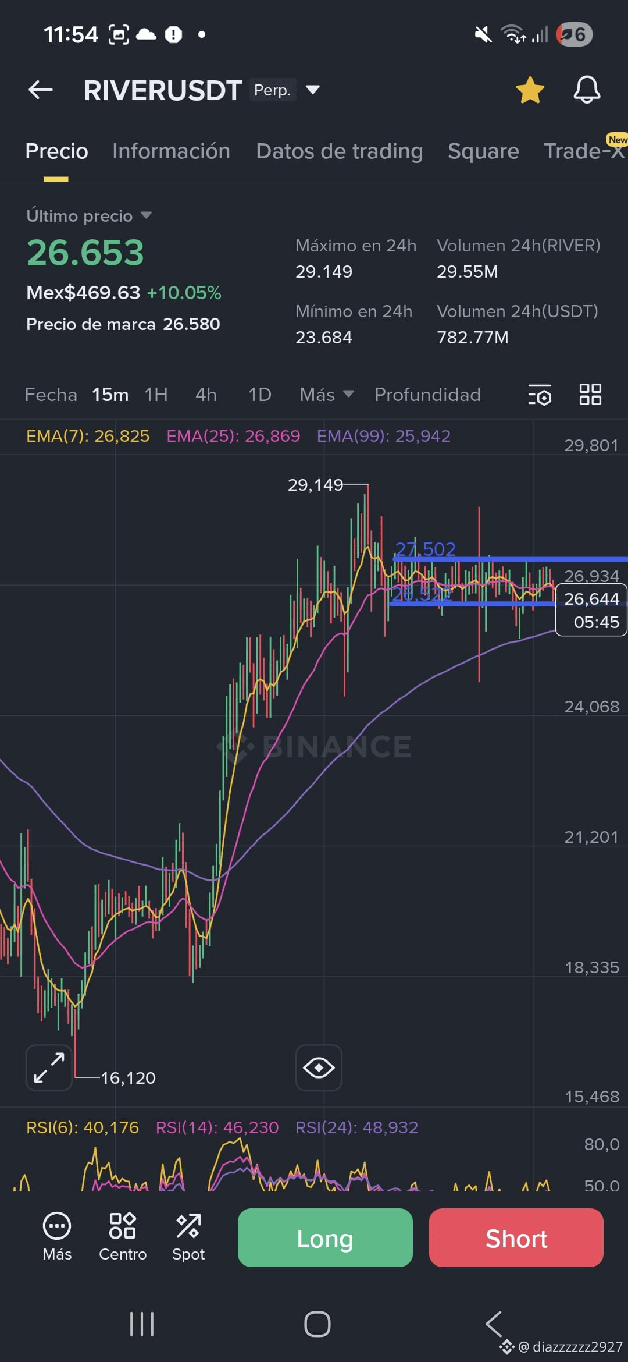This screenshot has height=1362, width=628.
Task: Tap the Máximo en 24h value 29.149
Action: (324, 271)
